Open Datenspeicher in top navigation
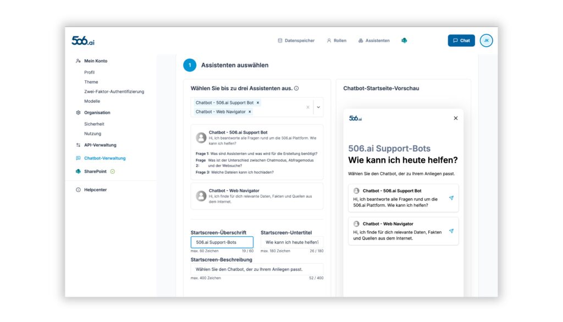 point(296,41)
